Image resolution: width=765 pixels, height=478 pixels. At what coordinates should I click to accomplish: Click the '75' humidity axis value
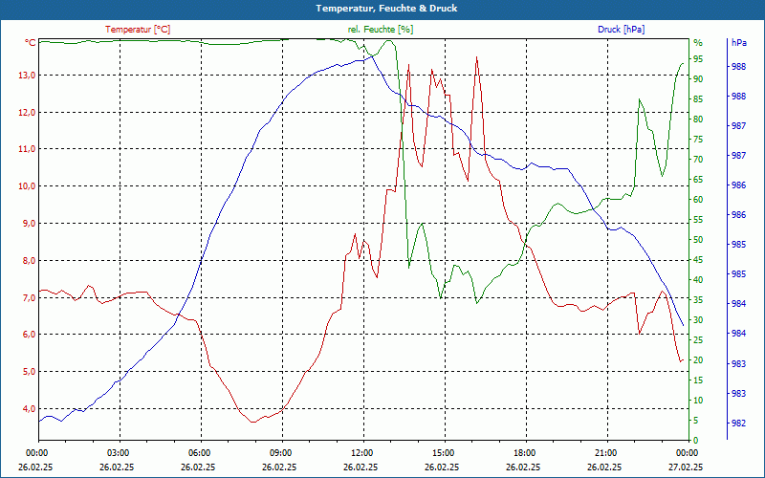[x=698, y=139]
